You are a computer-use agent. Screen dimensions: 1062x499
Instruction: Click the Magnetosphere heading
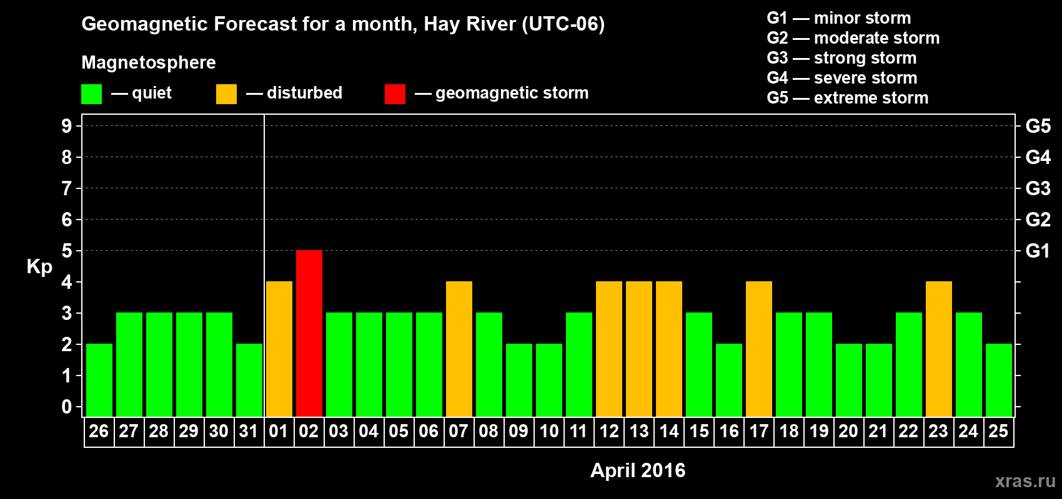149,63
